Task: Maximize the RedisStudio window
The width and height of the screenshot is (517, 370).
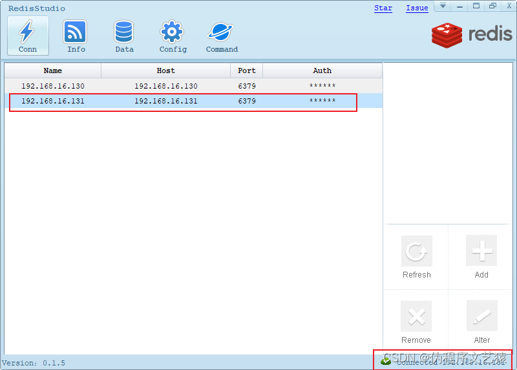Action: point(476,6)
